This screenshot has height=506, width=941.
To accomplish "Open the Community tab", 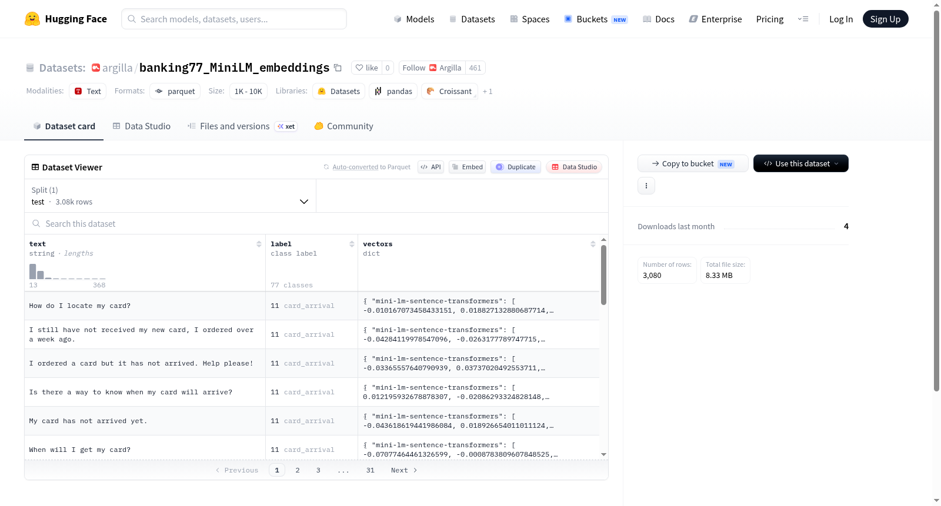I will tap(343, 126).
